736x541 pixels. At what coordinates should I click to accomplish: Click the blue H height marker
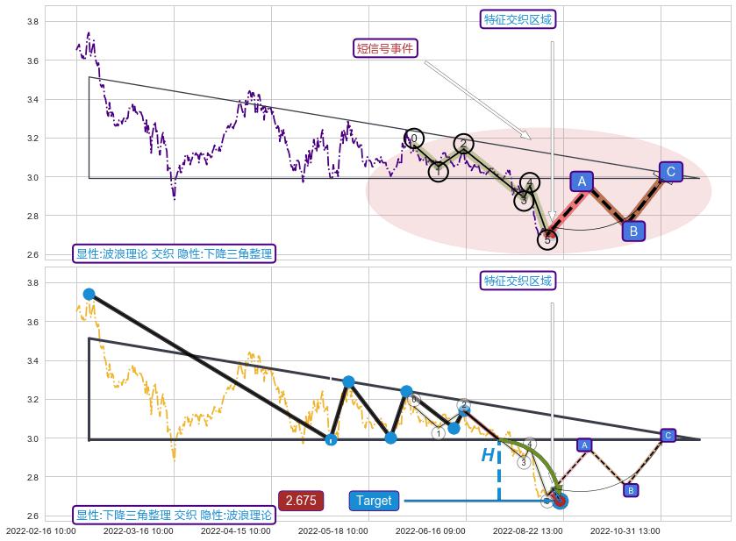(x=488, y=455)
